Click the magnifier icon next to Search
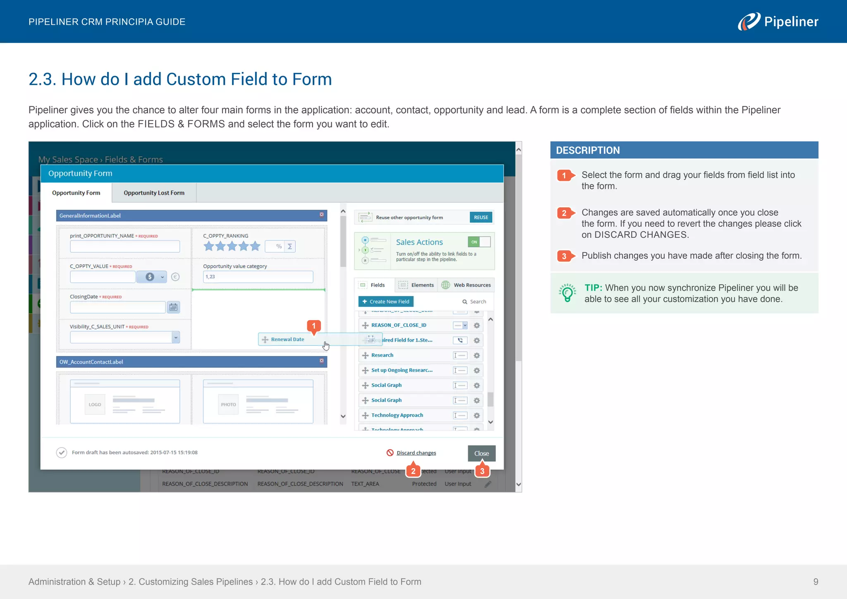This screenshot has width=847, height=599. pos(464,302)
